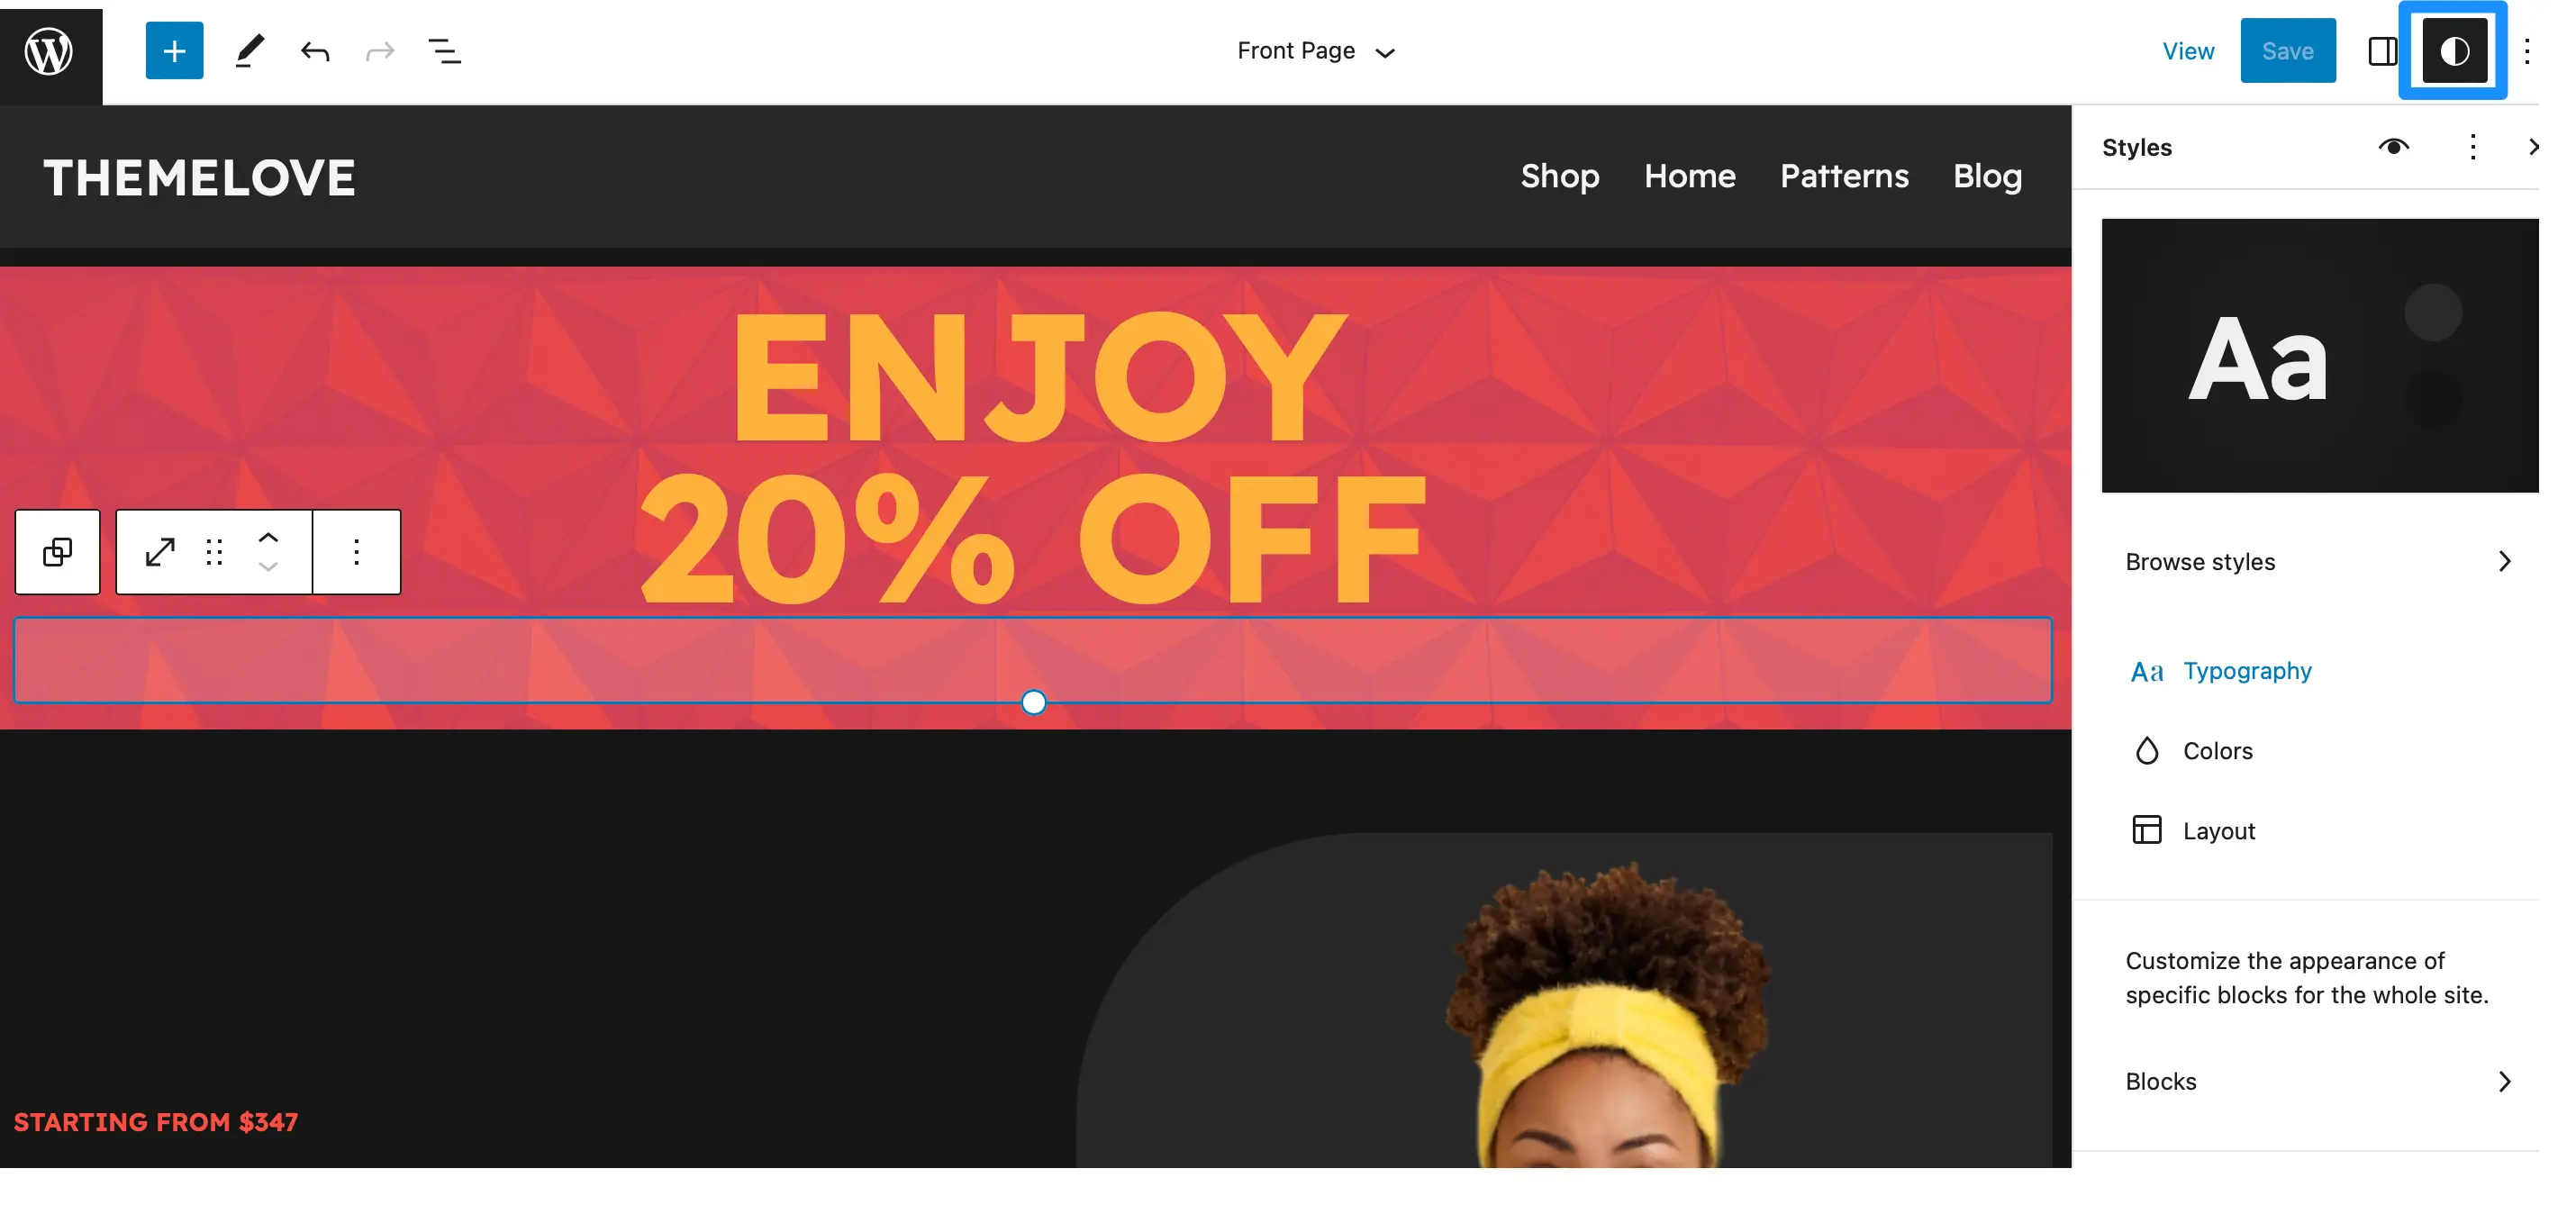Open the Colors settings in Styles
Image resolution: width=2576 pixels, height=1205 pixels.
coord(2218,748)
